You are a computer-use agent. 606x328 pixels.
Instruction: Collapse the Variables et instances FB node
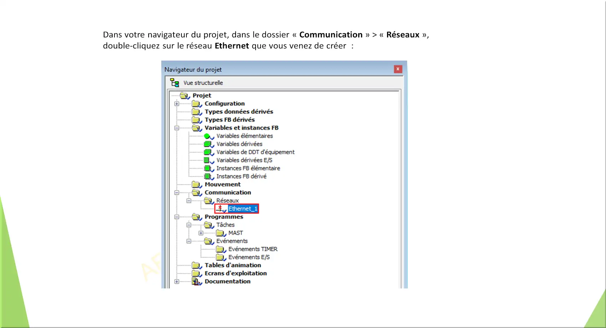tap(177, 128)
